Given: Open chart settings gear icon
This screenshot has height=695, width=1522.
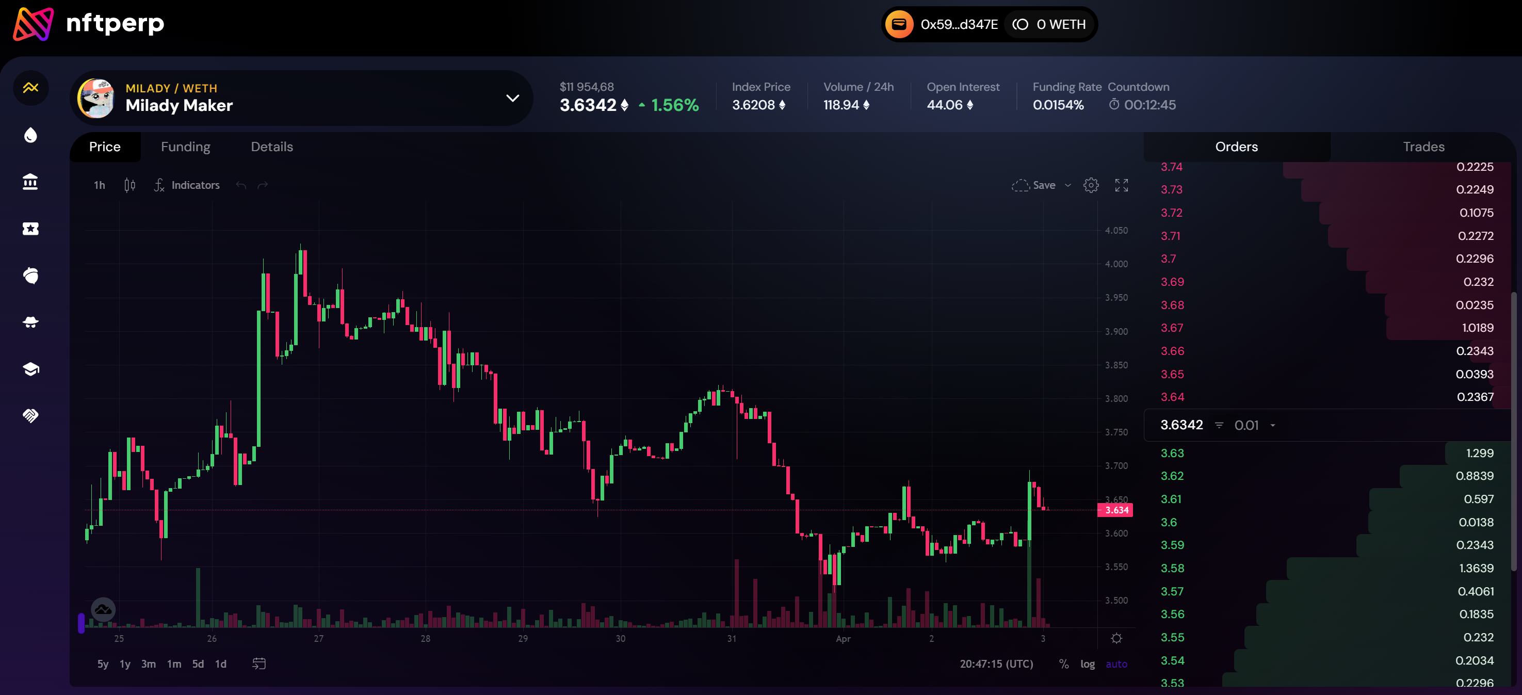Looking at the screenshot, I should 1091,186.
